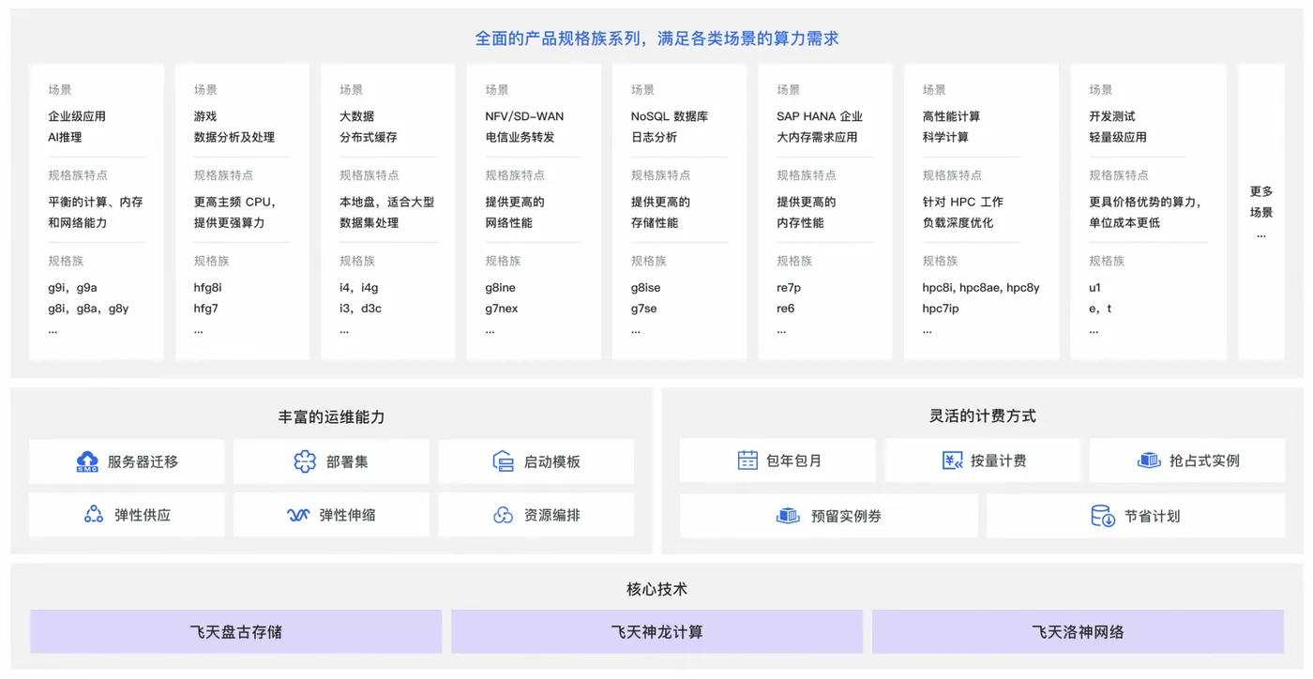Click the 轻量级应用 scenario text
Screen dimensions: 1313x679
[1118, 137]
